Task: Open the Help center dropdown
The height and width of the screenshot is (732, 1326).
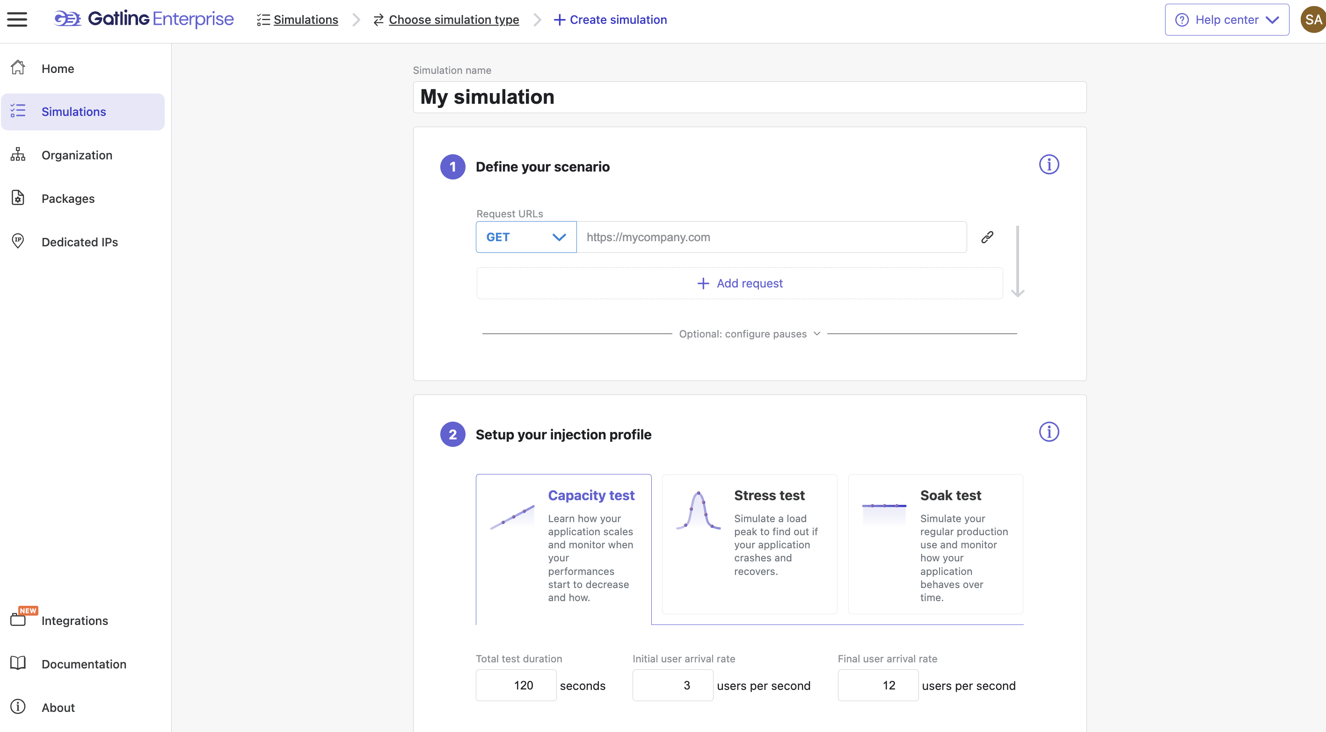Action: click(1226, 20)
